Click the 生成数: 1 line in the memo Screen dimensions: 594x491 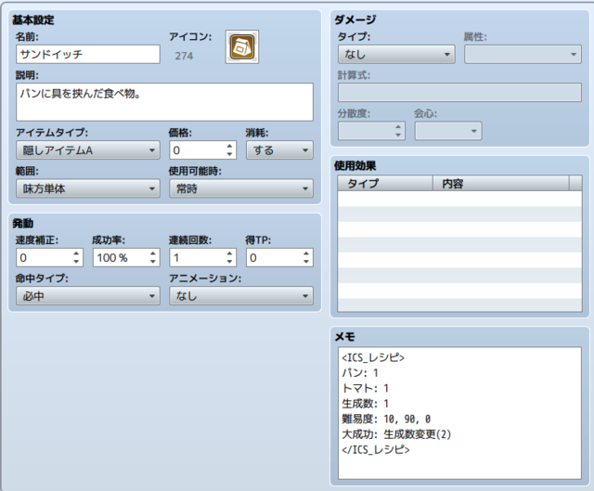pos(365,404)
